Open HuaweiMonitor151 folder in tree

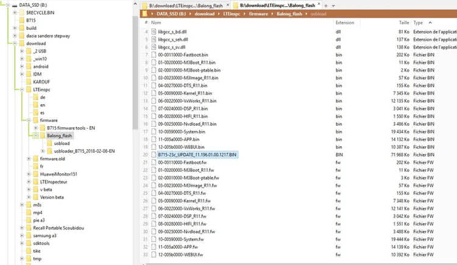tap(58, 174)
